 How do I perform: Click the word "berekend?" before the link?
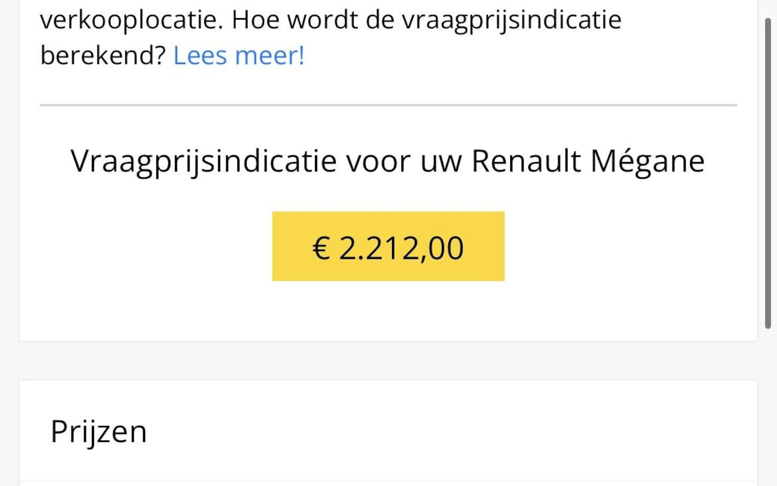[103, 56]
